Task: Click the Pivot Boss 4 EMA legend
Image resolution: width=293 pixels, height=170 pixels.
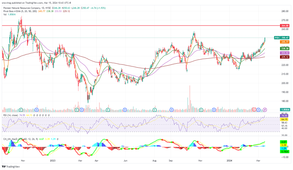Action: pyautogui.click(x=20, y=11)
